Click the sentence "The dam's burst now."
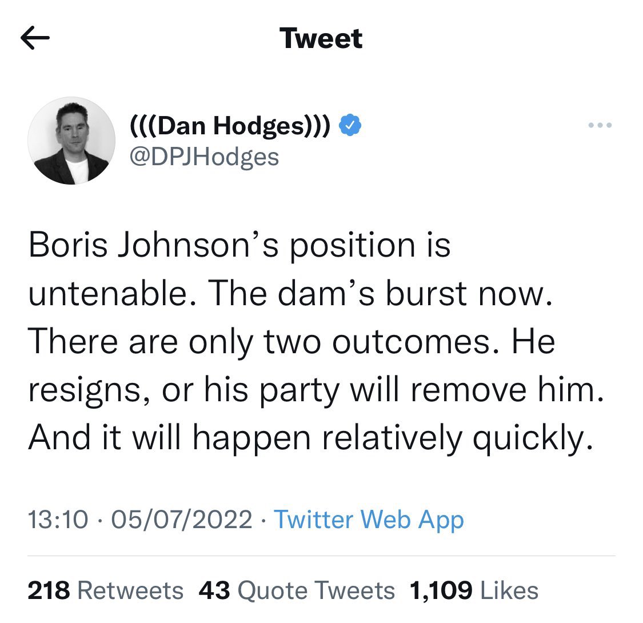Screen dimensions: 643x623 (381, 294)
